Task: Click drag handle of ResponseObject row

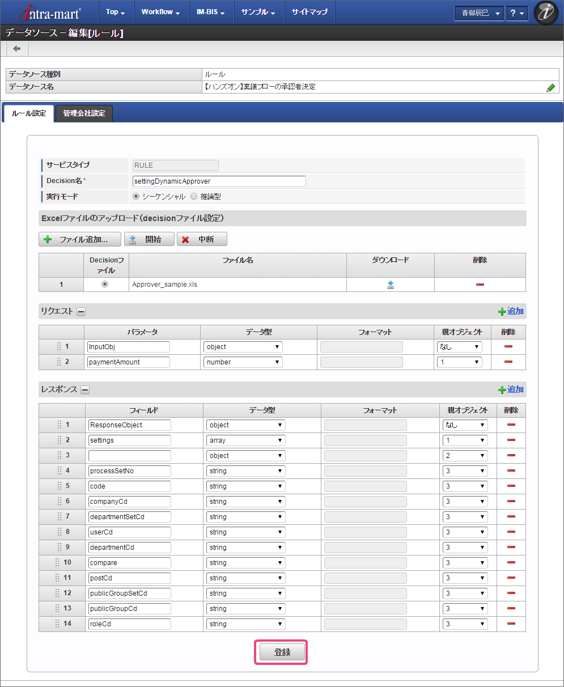Action: [59, 425]
